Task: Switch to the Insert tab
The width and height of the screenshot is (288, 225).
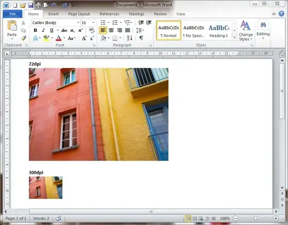Action: tap(53, 14)
